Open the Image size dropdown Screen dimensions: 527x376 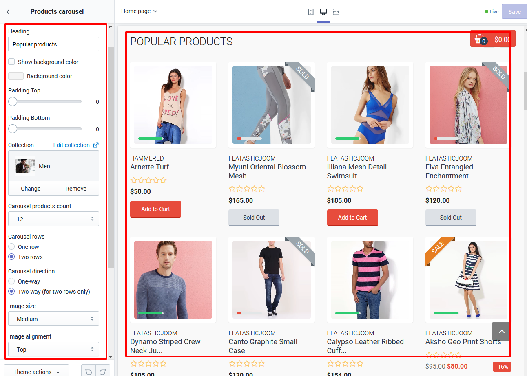53,319
